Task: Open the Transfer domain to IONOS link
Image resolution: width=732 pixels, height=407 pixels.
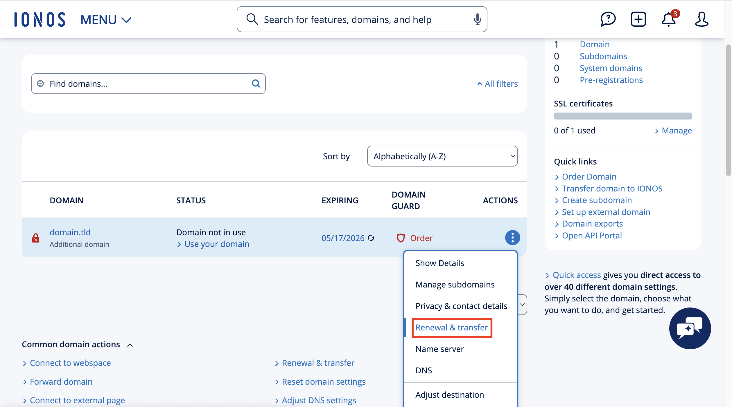Action: coord(612,188)
